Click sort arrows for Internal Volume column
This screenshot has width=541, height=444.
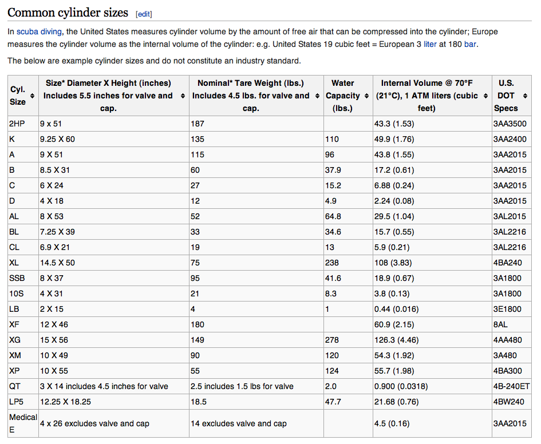point(485,96)
